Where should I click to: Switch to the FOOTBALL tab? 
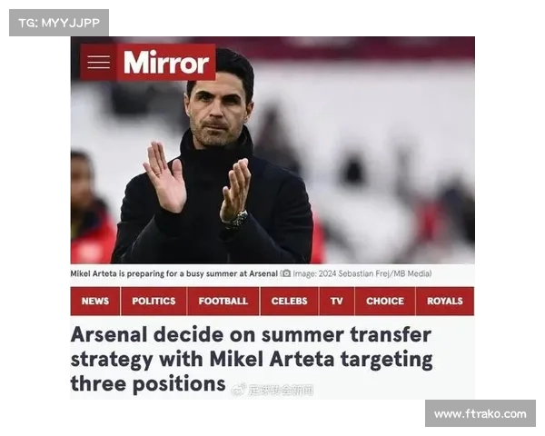coord(223,301)
